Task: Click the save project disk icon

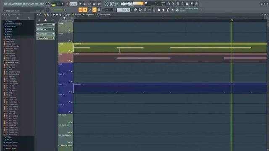Action: tap(187, 4)
